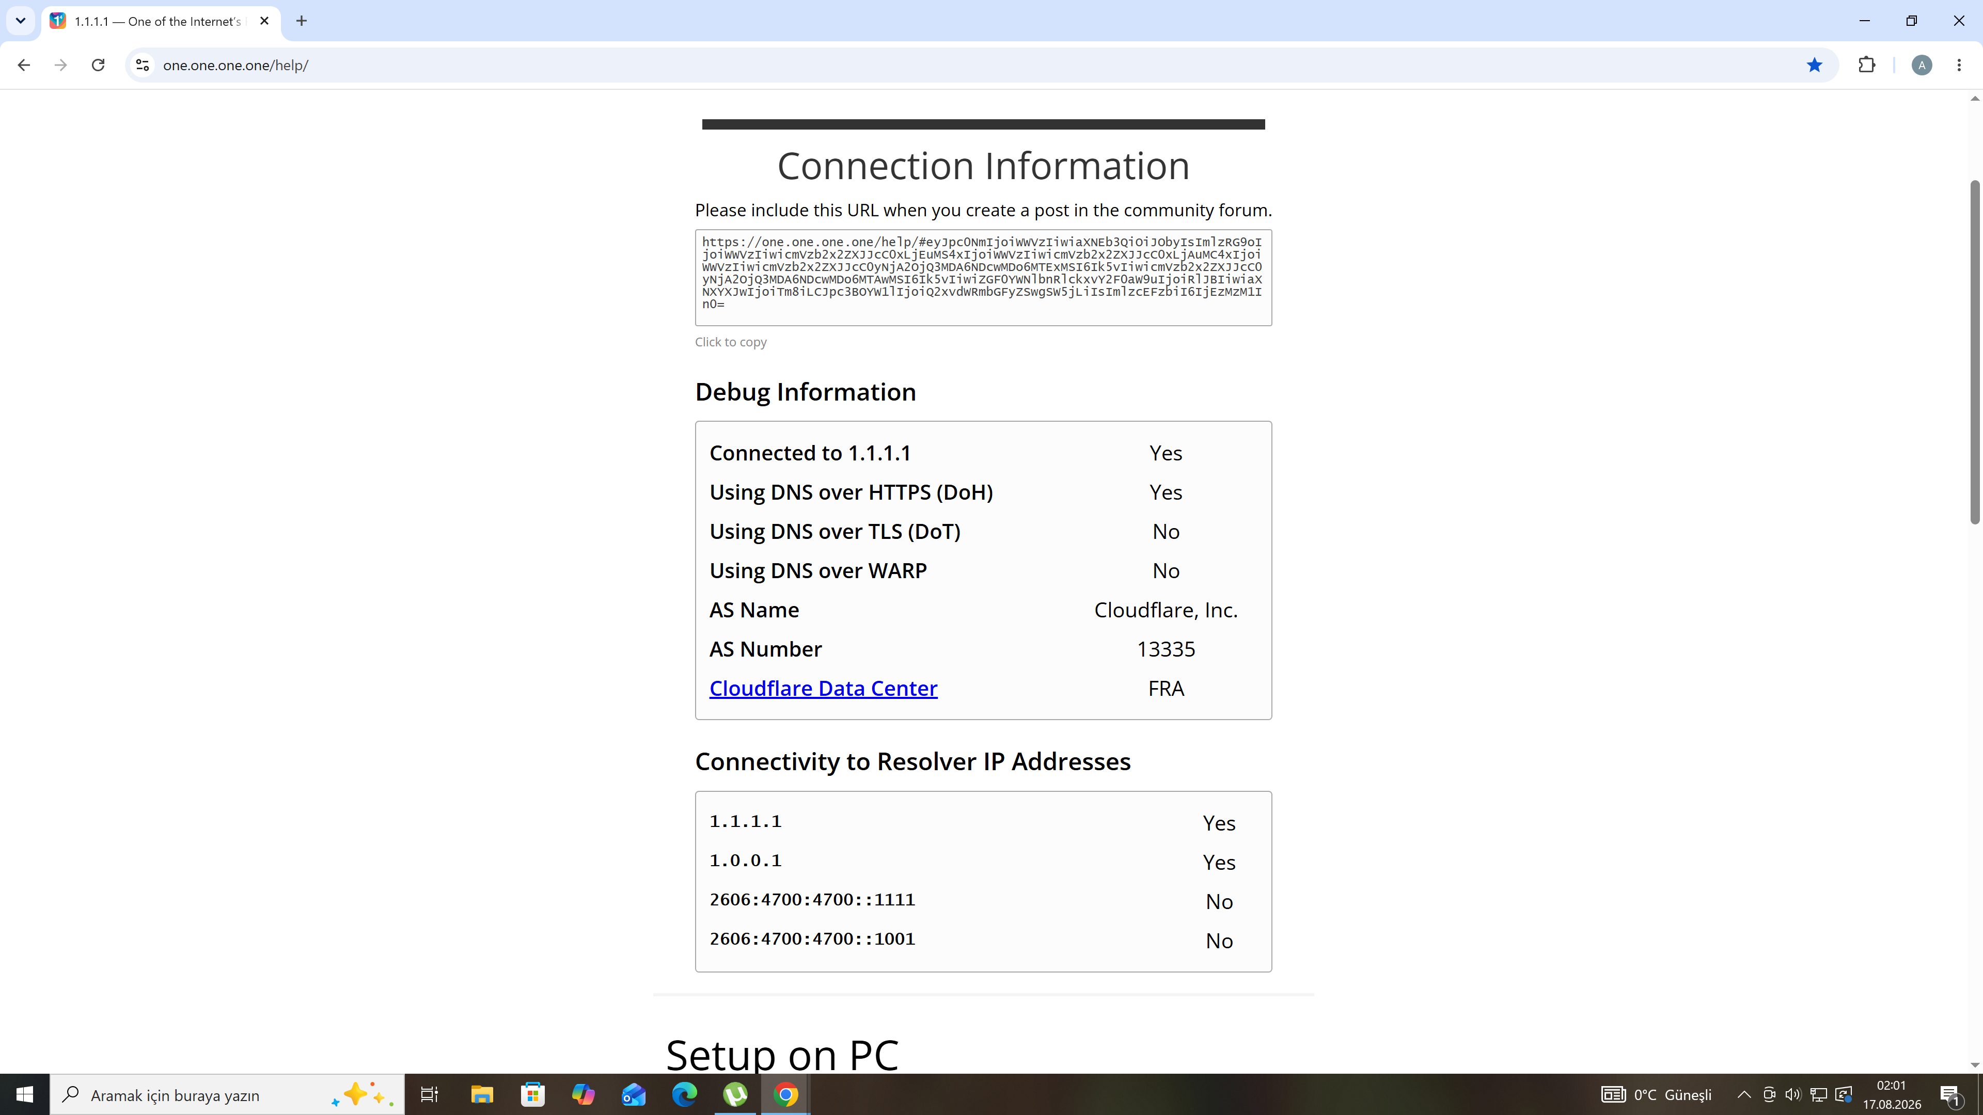The image size is (1983, 1115).
Task: Click the 'Using DNS over TLS (DoT)' label
Action: pyautogui.click(x=835, y=532)
